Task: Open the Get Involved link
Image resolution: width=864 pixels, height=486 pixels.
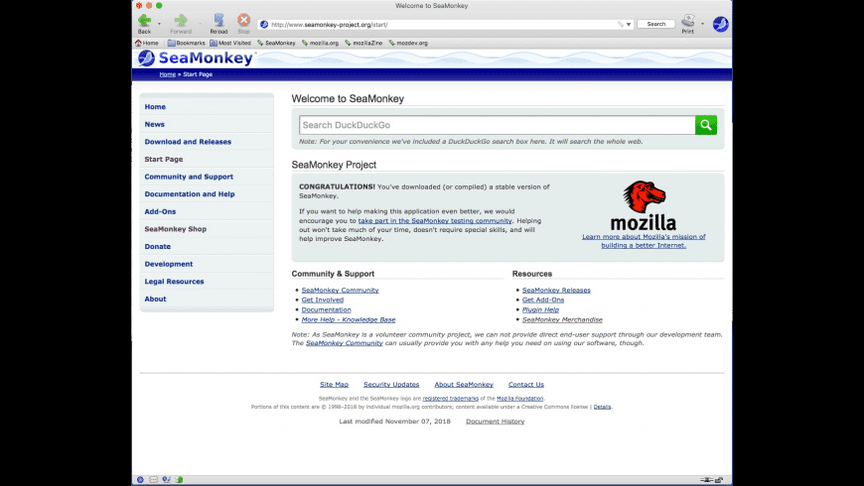Action: click(x=323, y=300)
